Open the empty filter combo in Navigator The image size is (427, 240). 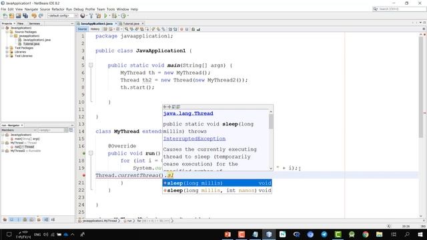pos(53,131)
